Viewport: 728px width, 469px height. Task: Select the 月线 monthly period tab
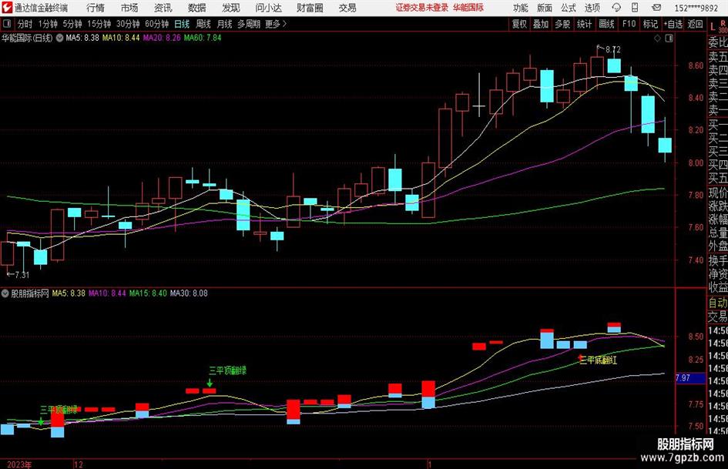(x=225, y=24)
